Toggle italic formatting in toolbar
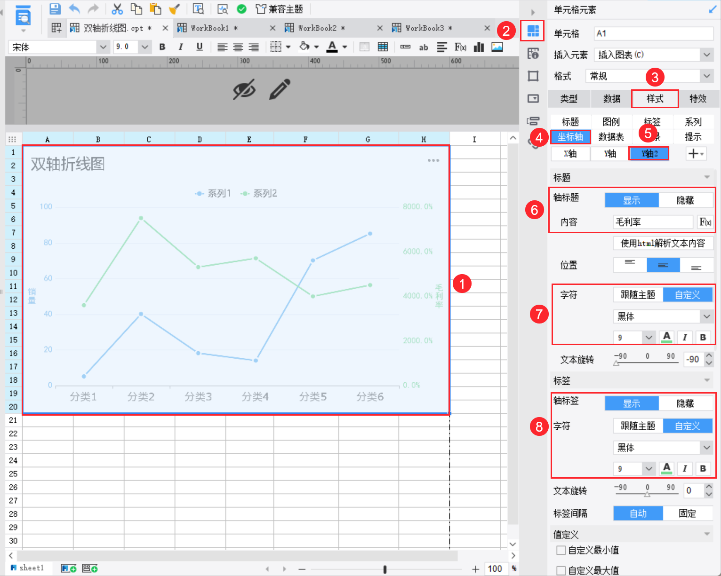 pyautogui.click(x=181, y=47)
